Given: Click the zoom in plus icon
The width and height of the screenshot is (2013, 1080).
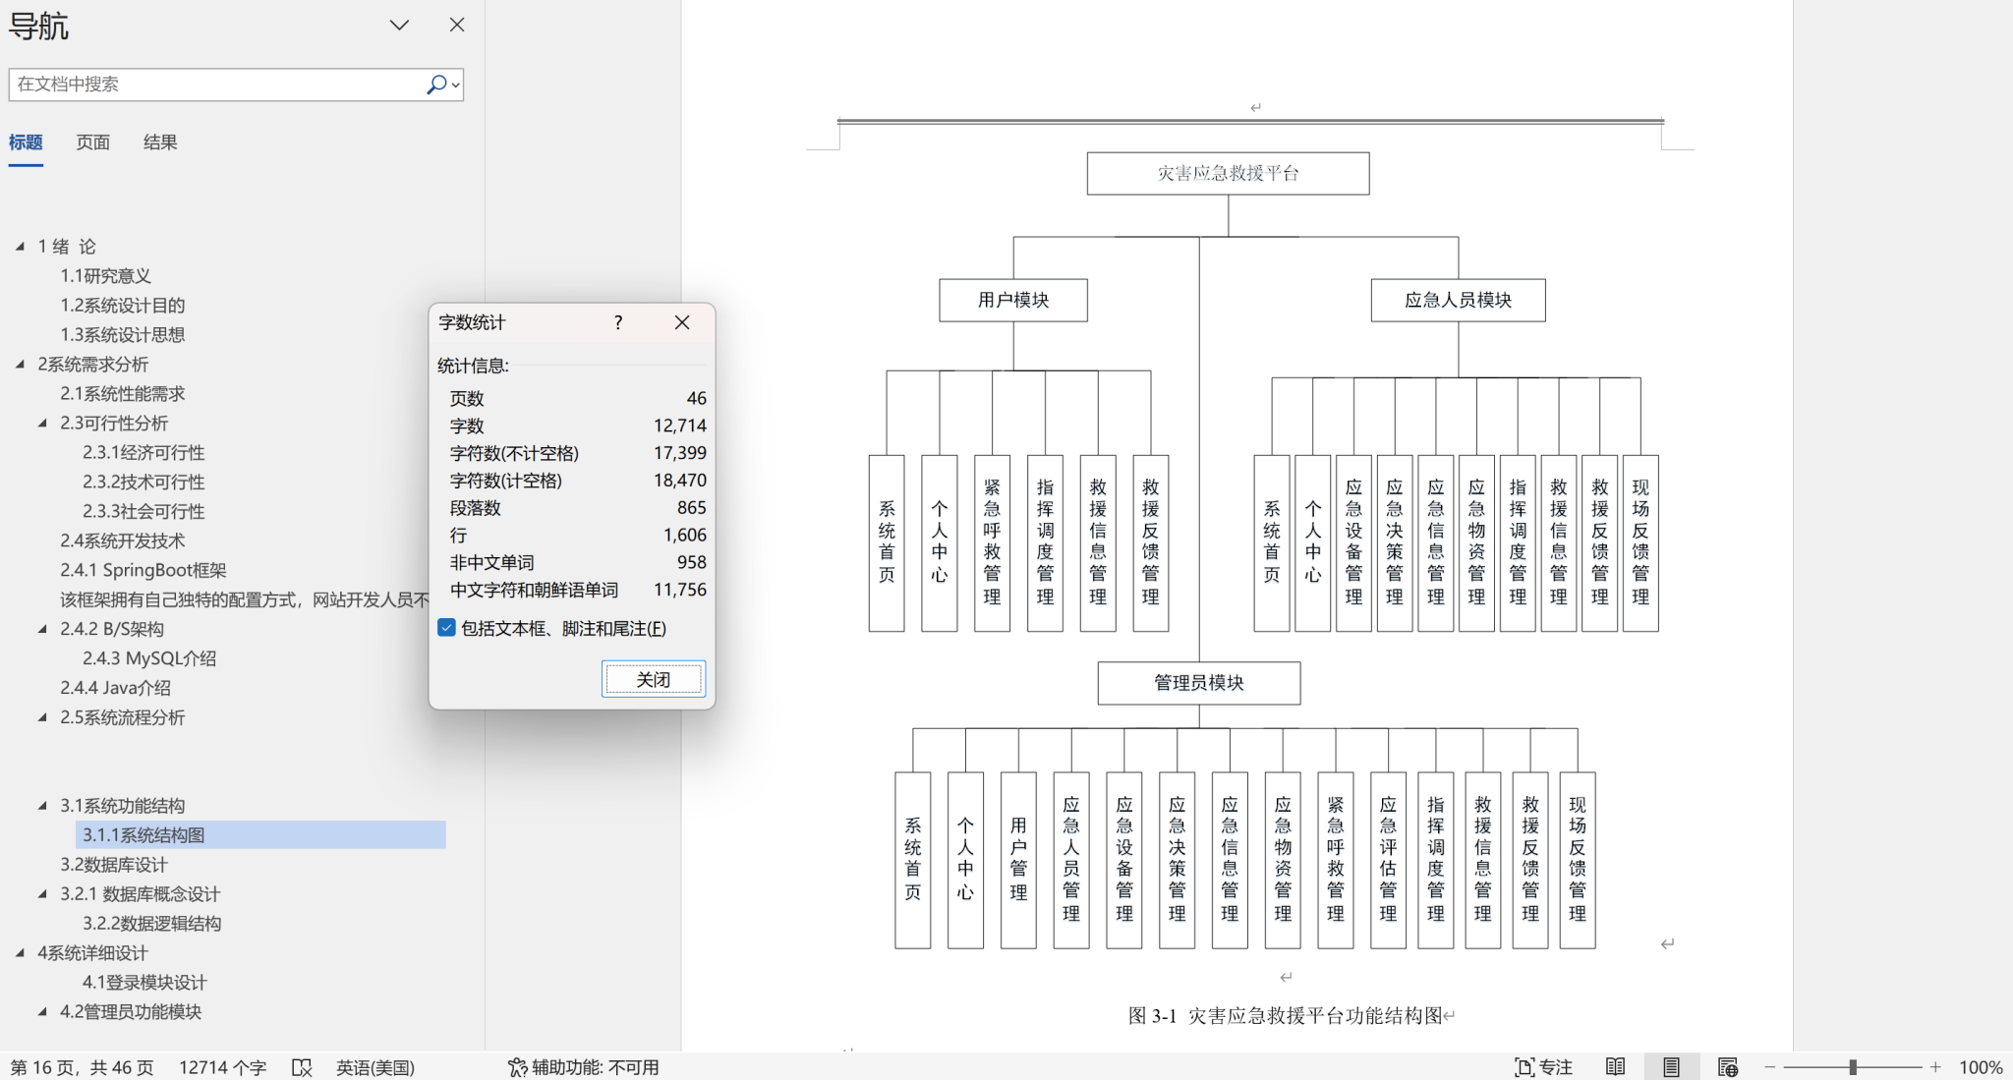Looking at the screenshot, I should [x=1935, y=1067].
